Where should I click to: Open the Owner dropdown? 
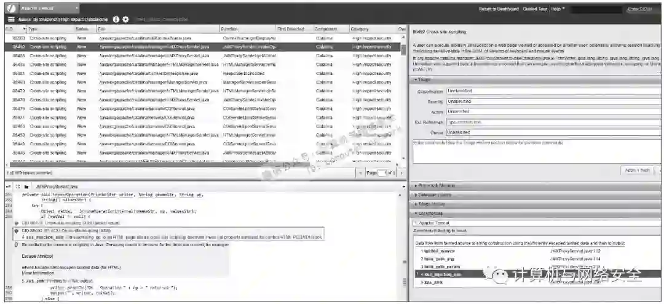click(553, 132)
